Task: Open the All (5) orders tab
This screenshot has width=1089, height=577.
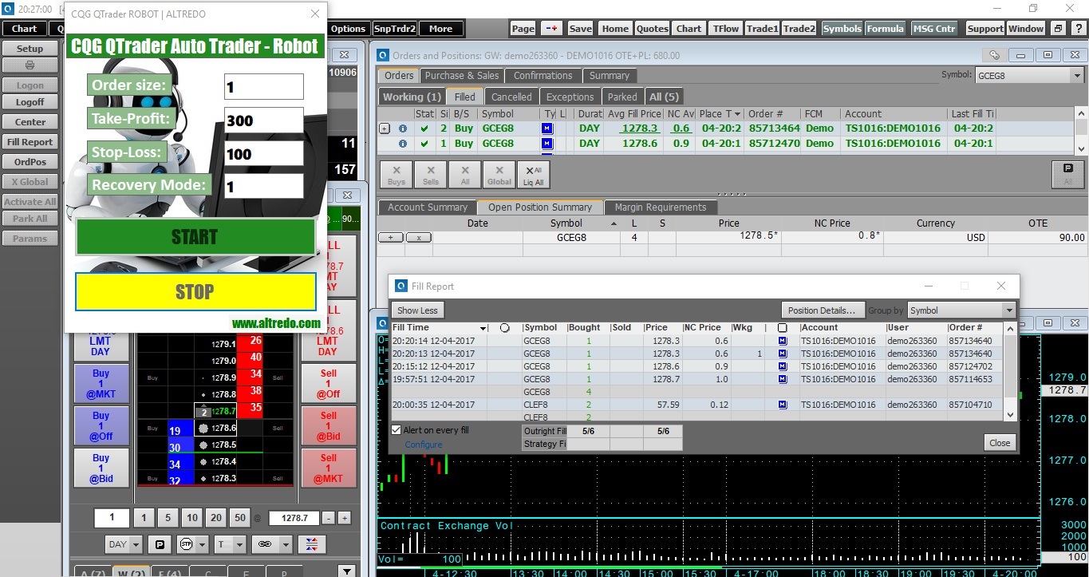Action: point(664,97)
